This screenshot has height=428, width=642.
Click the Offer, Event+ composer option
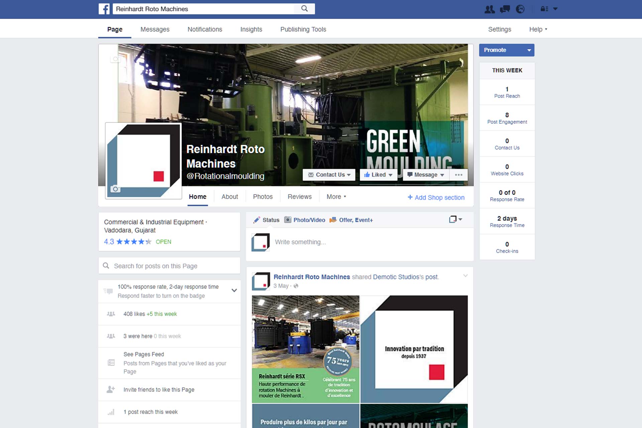point(351,220)
